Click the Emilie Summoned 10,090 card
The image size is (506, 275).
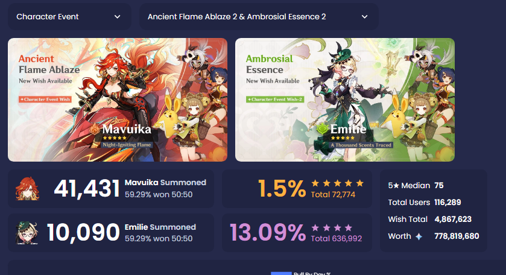[111, 233]
